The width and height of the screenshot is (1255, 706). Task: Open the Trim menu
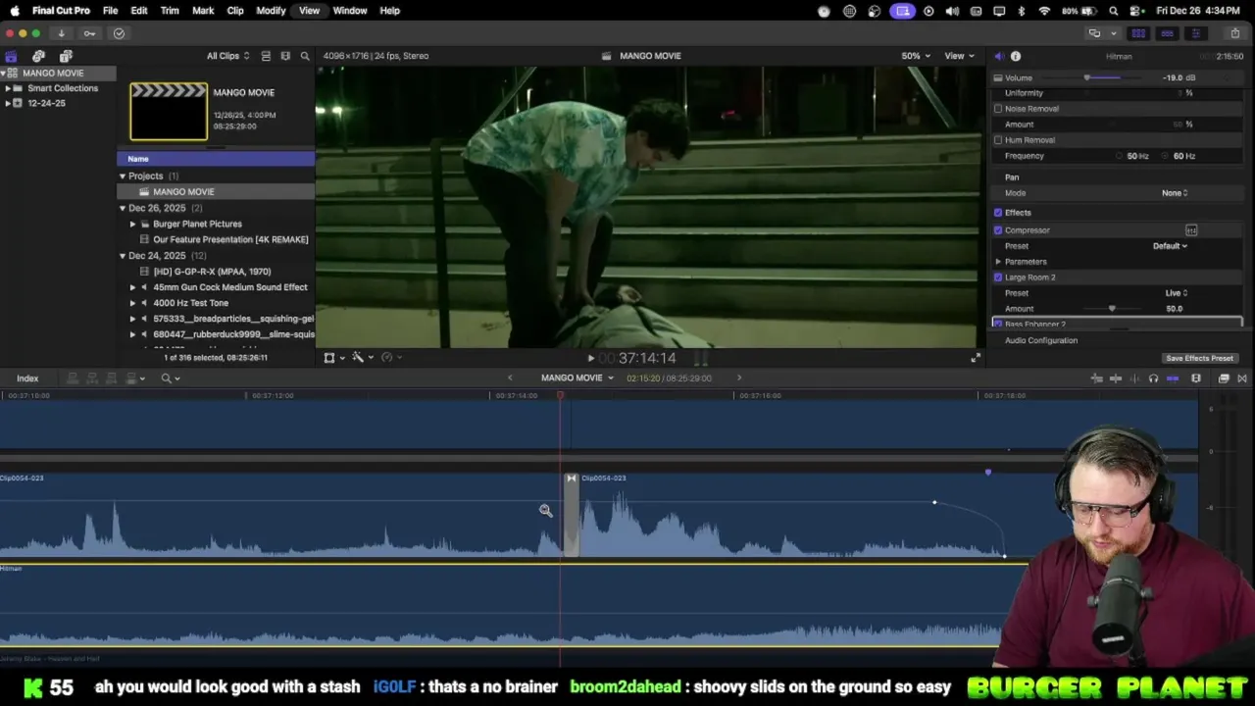coord(170,11)
